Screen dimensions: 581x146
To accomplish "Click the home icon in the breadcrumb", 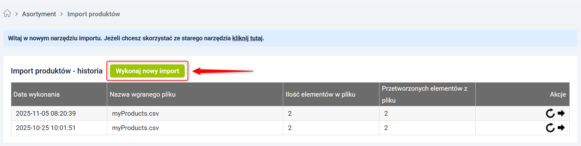I will pyautogui.click(x=7, y=13).
